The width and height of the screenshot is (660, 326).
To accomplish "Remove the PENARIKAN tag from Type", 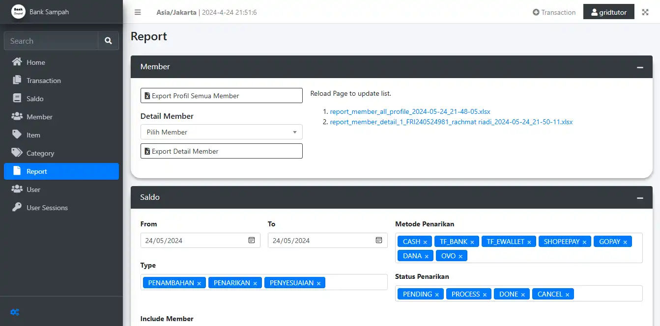I will pos(255,283).
